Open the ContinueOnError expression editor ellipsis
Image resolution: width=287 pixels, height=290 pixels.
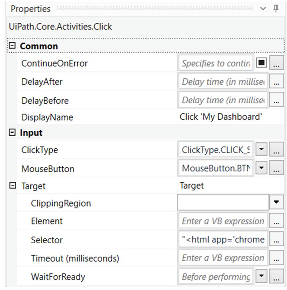(277, 63)
